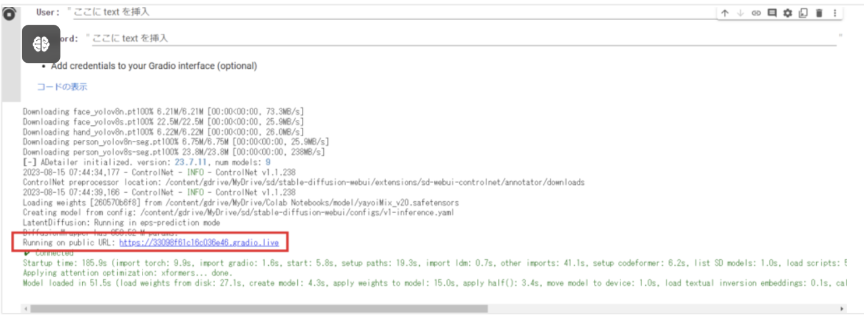Click the brain icon overlay

41,44
